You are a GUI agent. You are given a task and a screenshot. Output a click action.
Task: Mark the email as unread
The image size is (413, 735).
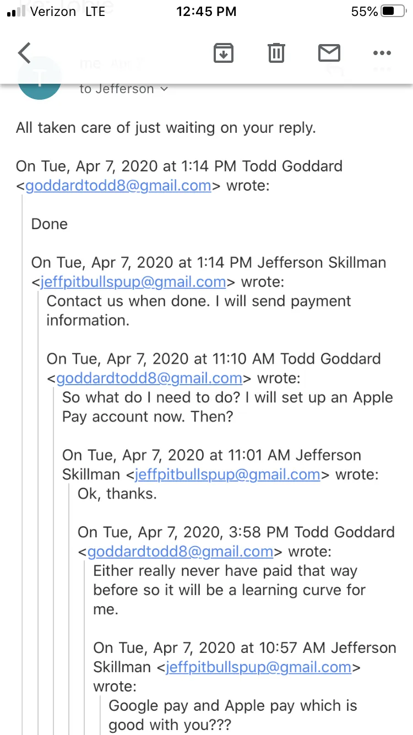coord(329,53)
